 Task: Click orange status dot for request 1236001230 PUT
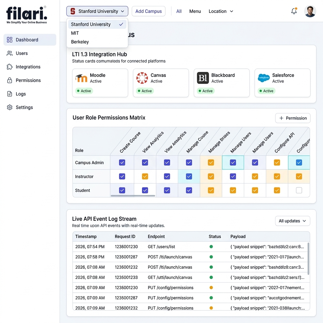(211, 288)
